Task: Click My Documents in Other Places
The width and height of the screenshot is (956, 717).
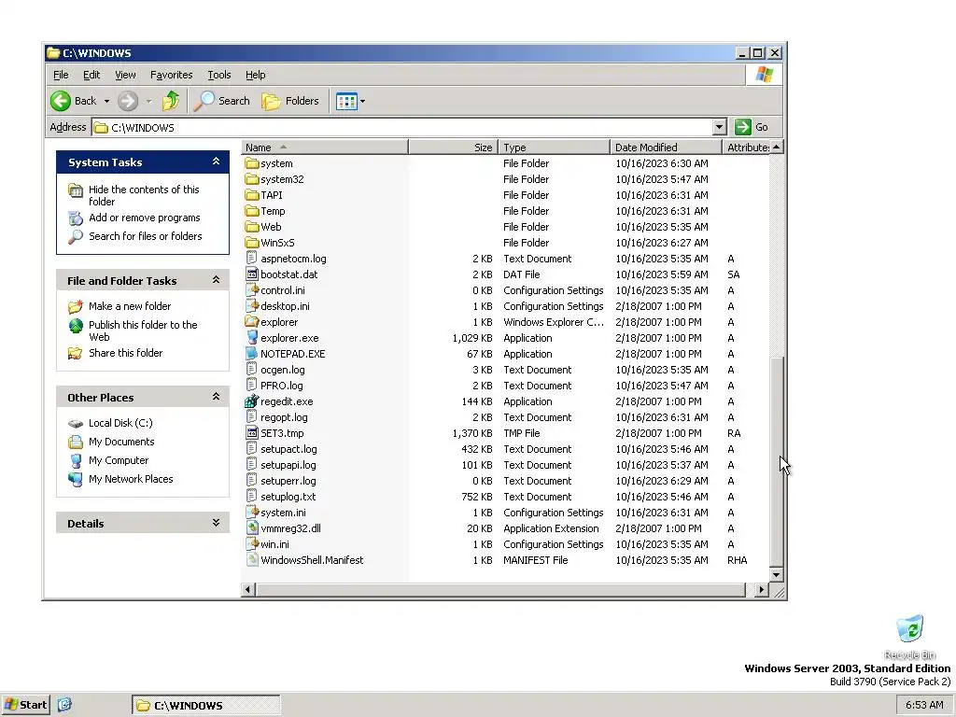Action: 121,442
